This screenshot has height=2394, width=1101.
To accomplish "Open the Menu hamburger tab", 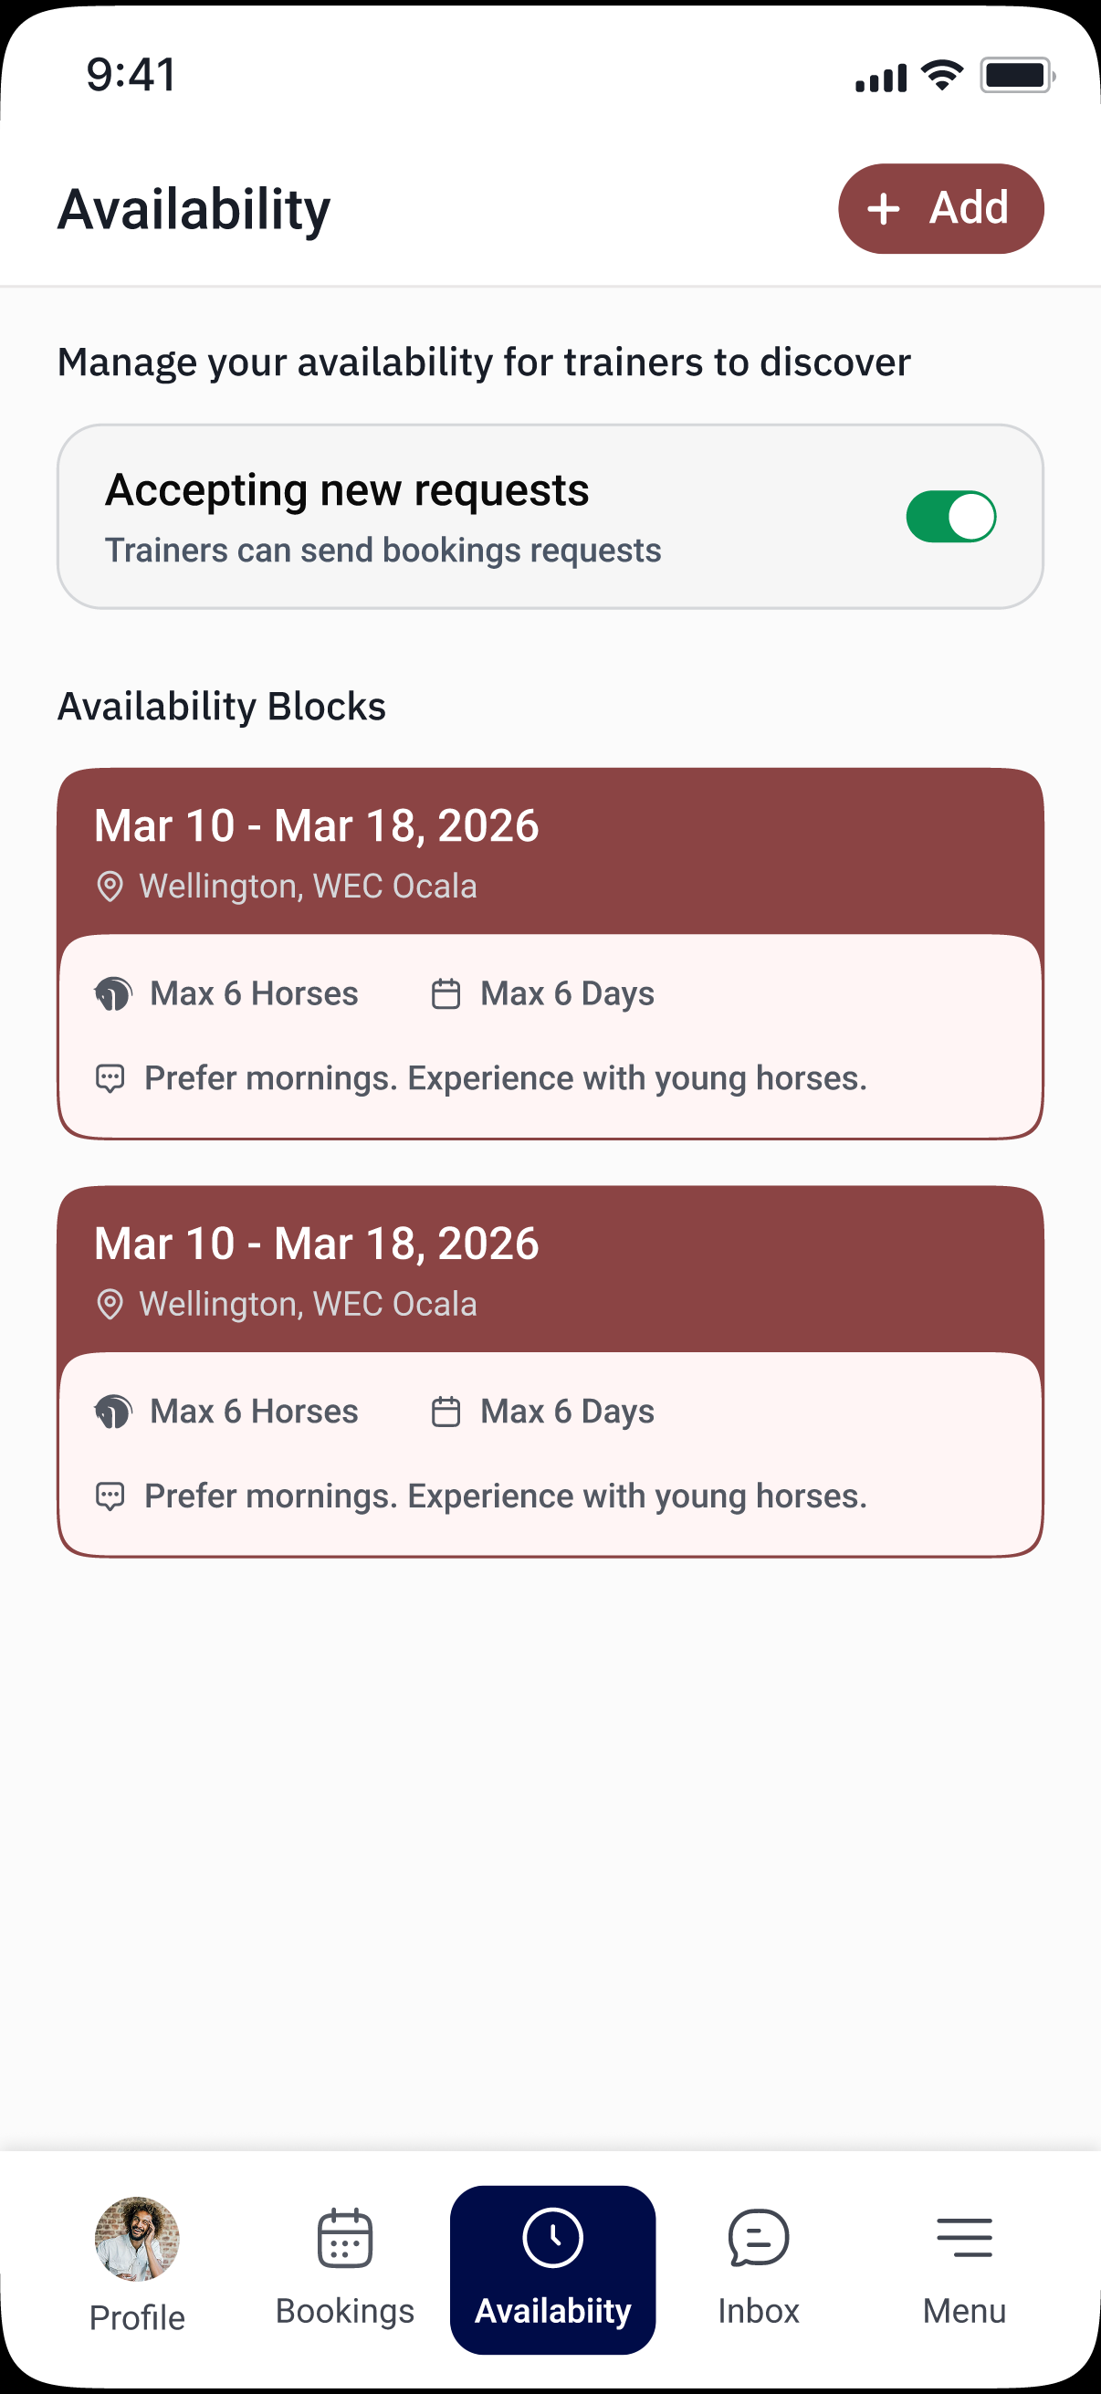I will pyautogui.click(x=964, y=2269).
